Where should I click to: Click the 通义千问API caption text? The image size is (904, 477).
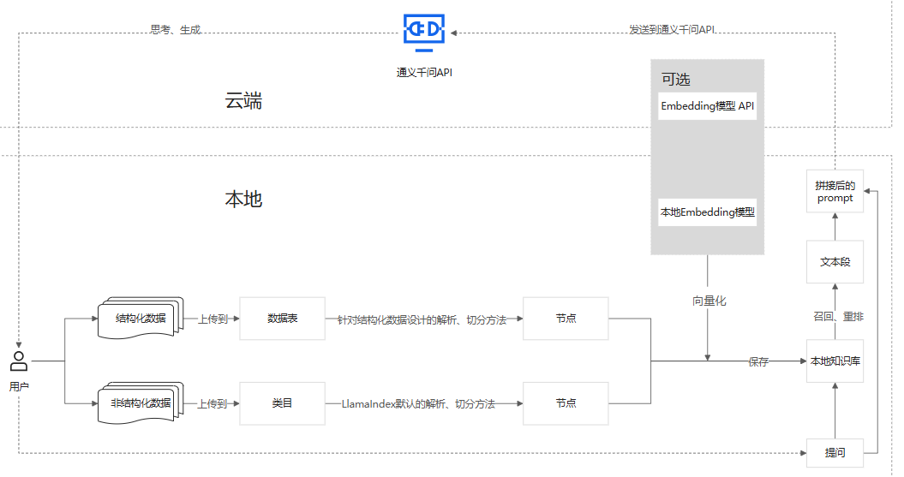[424, 73]
